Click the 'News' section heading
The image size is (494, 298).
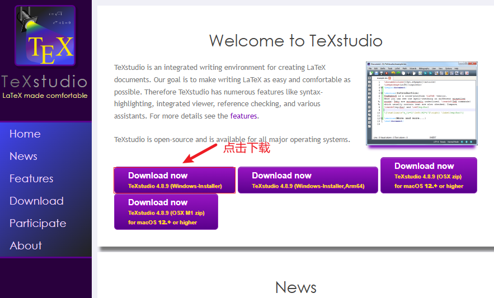pos(296,287)
